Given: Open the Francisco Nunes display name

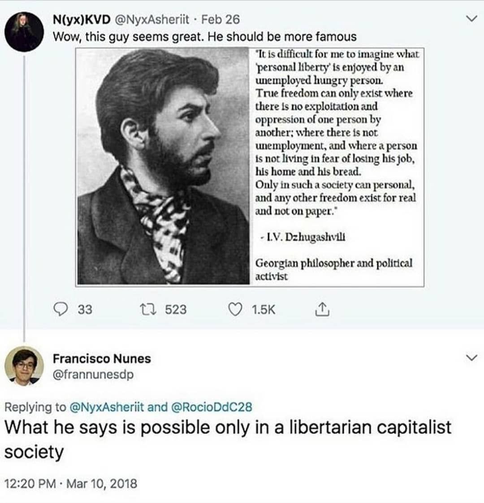Looking at the screenshot, I should tap(102, 359).
